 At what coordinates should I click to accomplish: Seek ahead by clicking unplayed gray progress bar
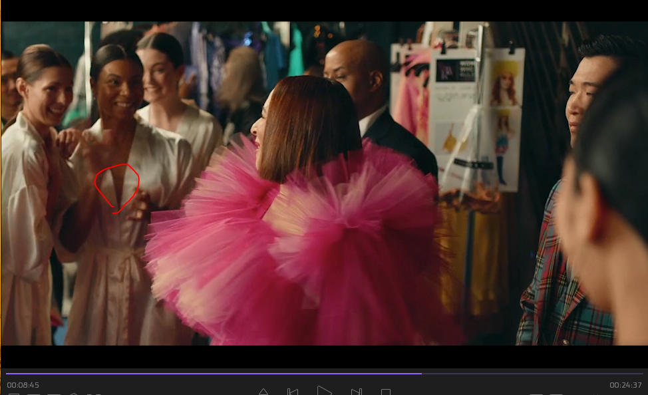[x=532, y=374]
